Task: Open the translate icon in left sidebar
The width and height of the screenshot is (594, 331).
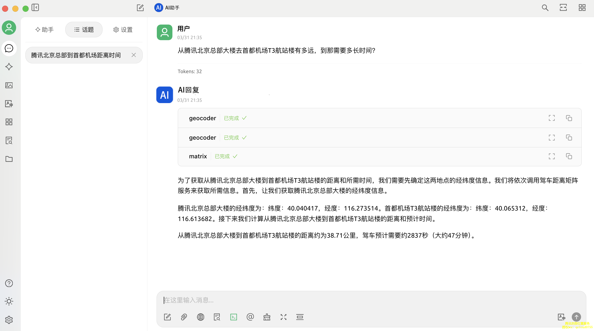Action: [9, 104]
